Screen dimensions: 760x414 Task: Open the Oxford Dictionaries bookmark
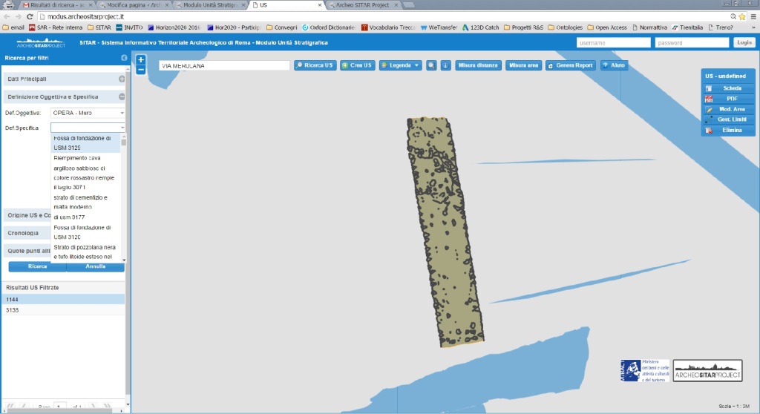click(x=329, y=27)
